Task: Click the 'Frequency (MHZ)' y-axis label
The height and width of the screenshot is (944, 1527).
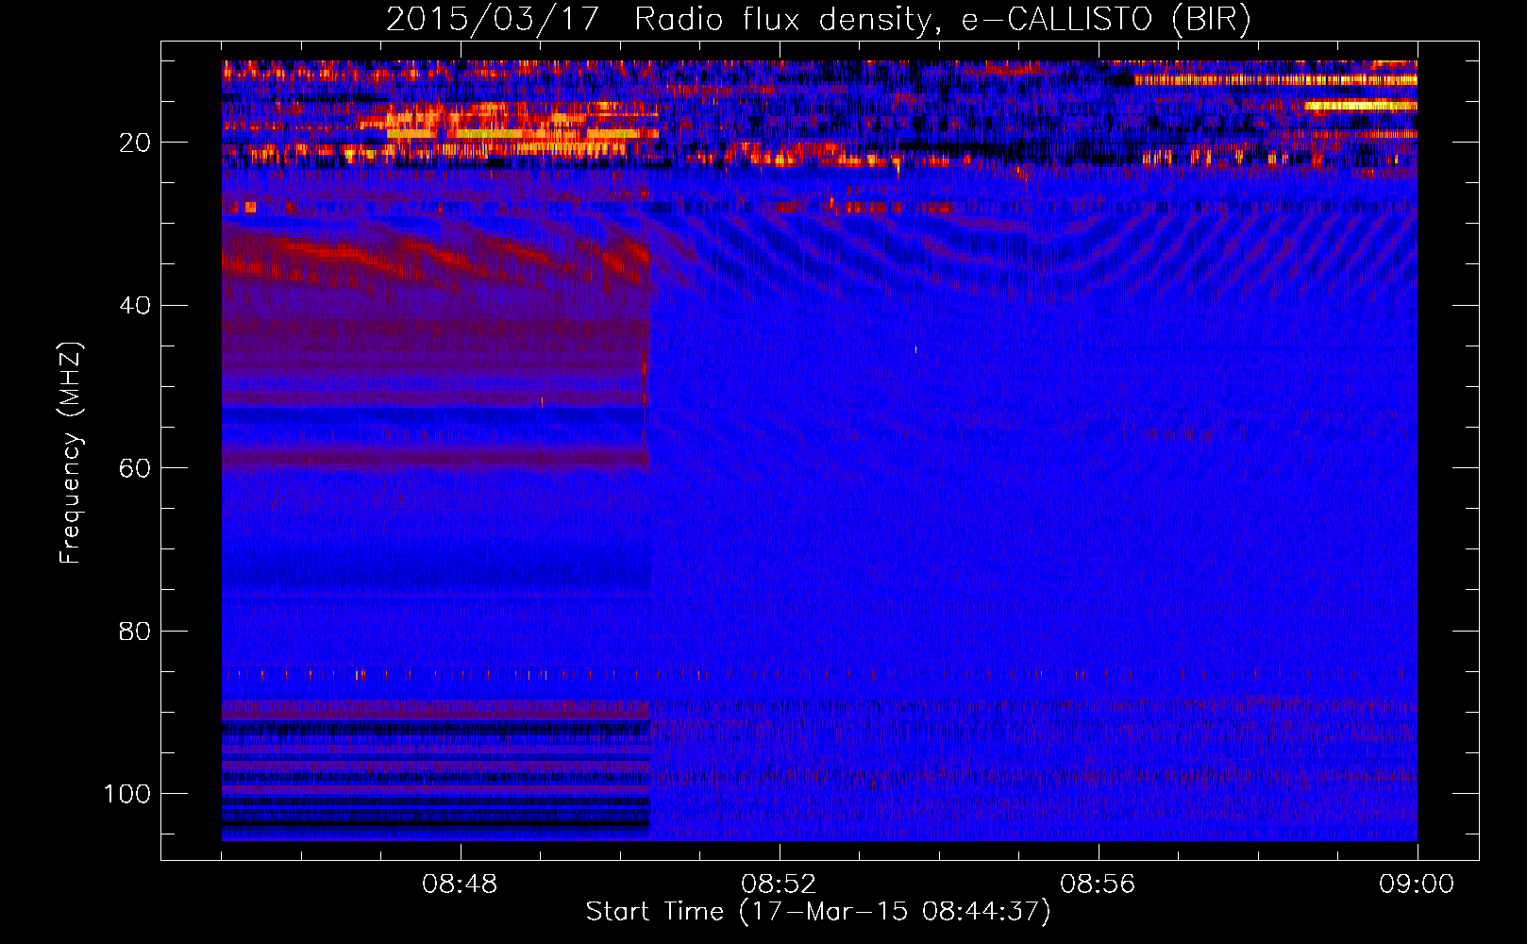Action: (71, 453)
